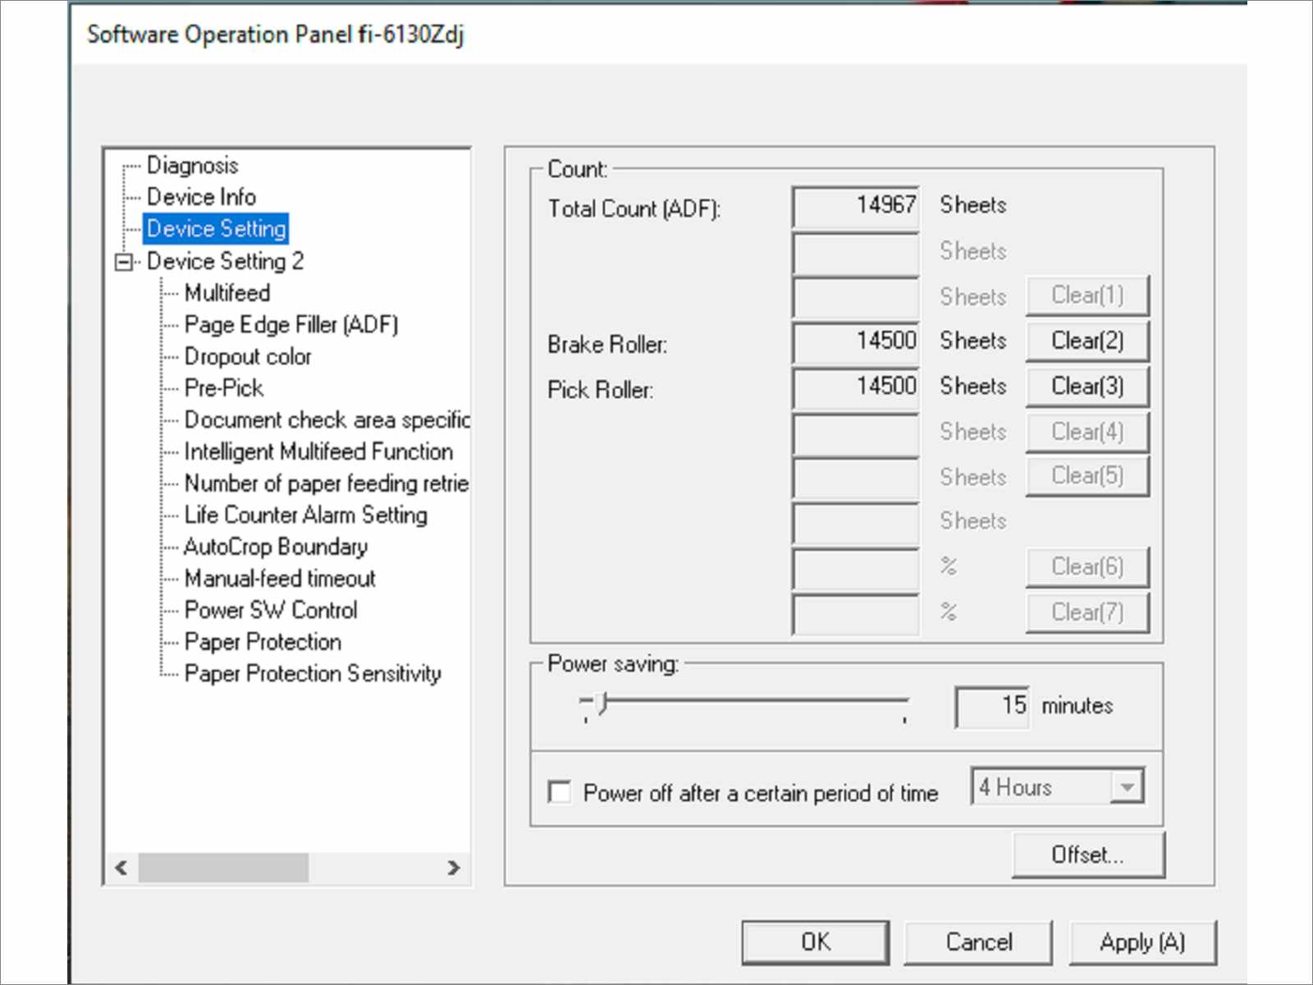The height and width of the screenshot is (985, 1313).
Task: Open the Offset... dialog
Action: [1088, 855]
